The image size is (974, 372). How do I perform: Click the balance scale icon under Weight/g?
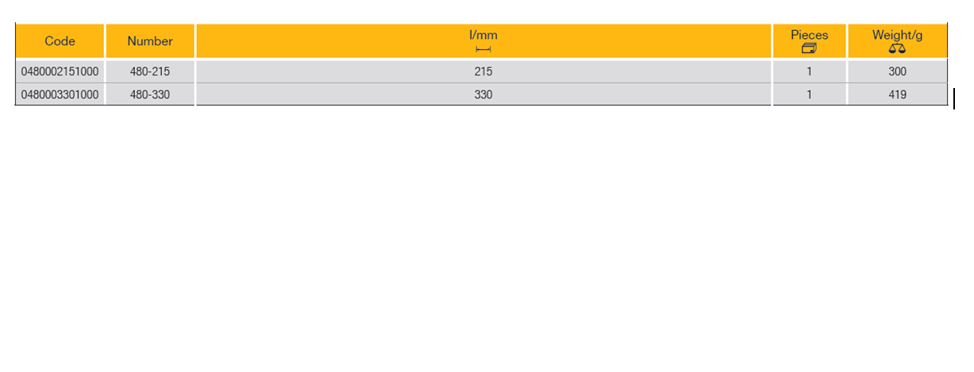897,49
